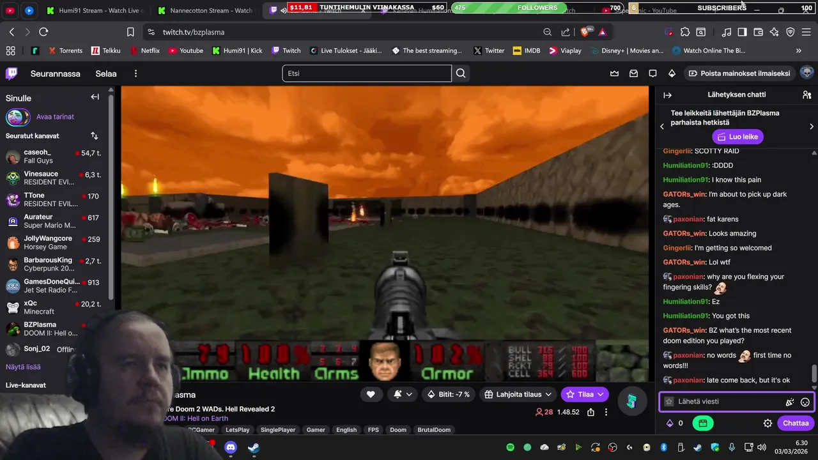Click the chat scrollbar thumb
The width and height of the screenshot is (818, 460).
pos(814,372)
